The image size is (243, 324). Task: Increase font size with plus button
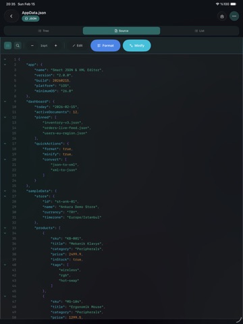pyautogui.click(x=56, y=46)
